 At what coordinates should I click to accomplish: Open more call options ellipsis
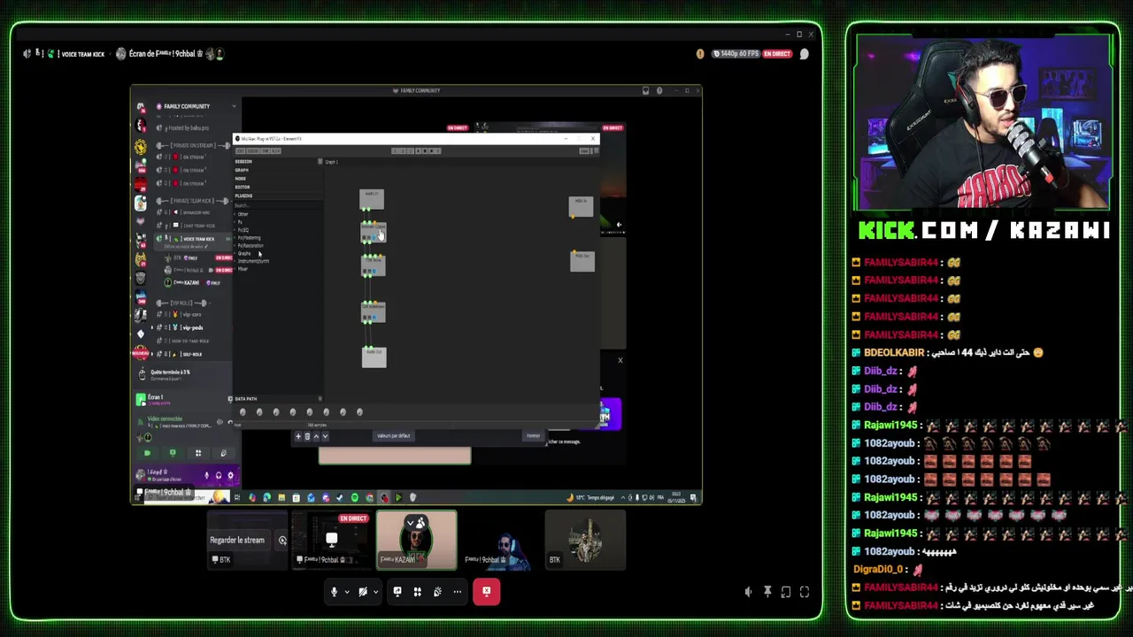tap(458, 592)
